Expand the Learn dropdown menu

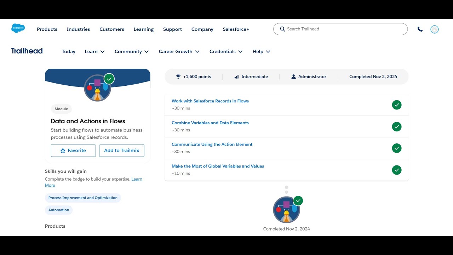tap(95, 52)
